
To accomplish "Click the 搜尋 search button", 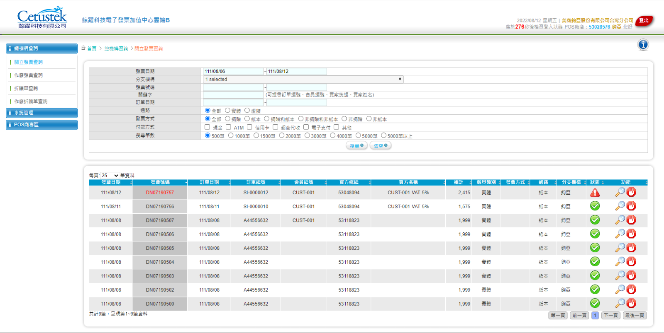I will coord(356,146).
